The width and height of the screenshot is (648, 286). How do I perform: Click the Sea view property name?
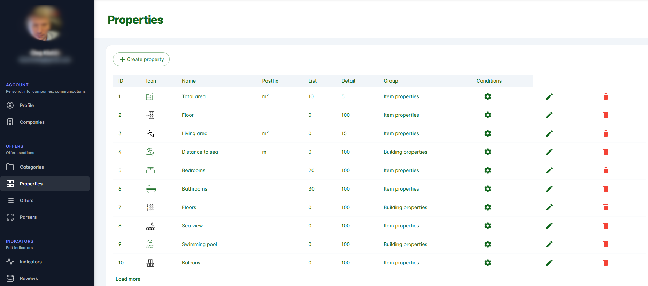[192, 226]
